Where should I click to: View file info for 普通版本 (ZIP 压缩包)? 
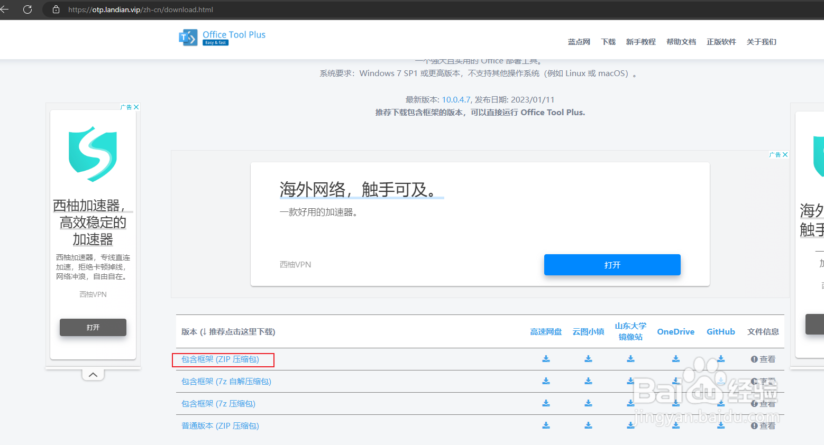[x=763, y=426]
